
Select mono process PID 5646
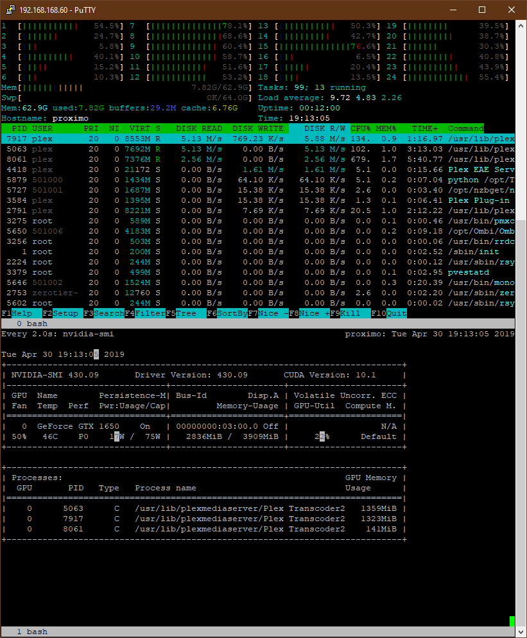click(258, 282)
